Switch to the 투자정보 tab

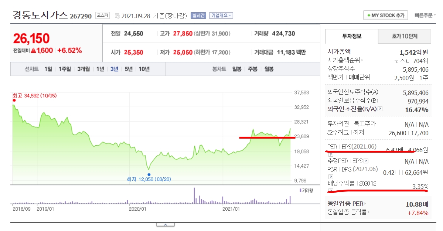(352, 36)
